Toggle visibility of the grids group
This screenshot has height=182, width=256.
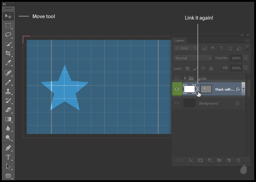tap(177, 78)
